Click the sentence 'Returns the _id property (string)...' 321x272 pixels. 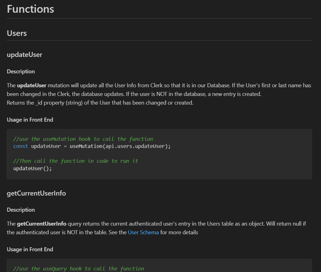(x=100, y=103)
